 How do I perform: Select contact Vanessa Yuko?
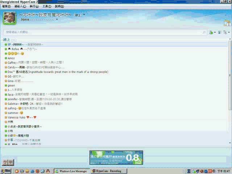click(21, 117)
